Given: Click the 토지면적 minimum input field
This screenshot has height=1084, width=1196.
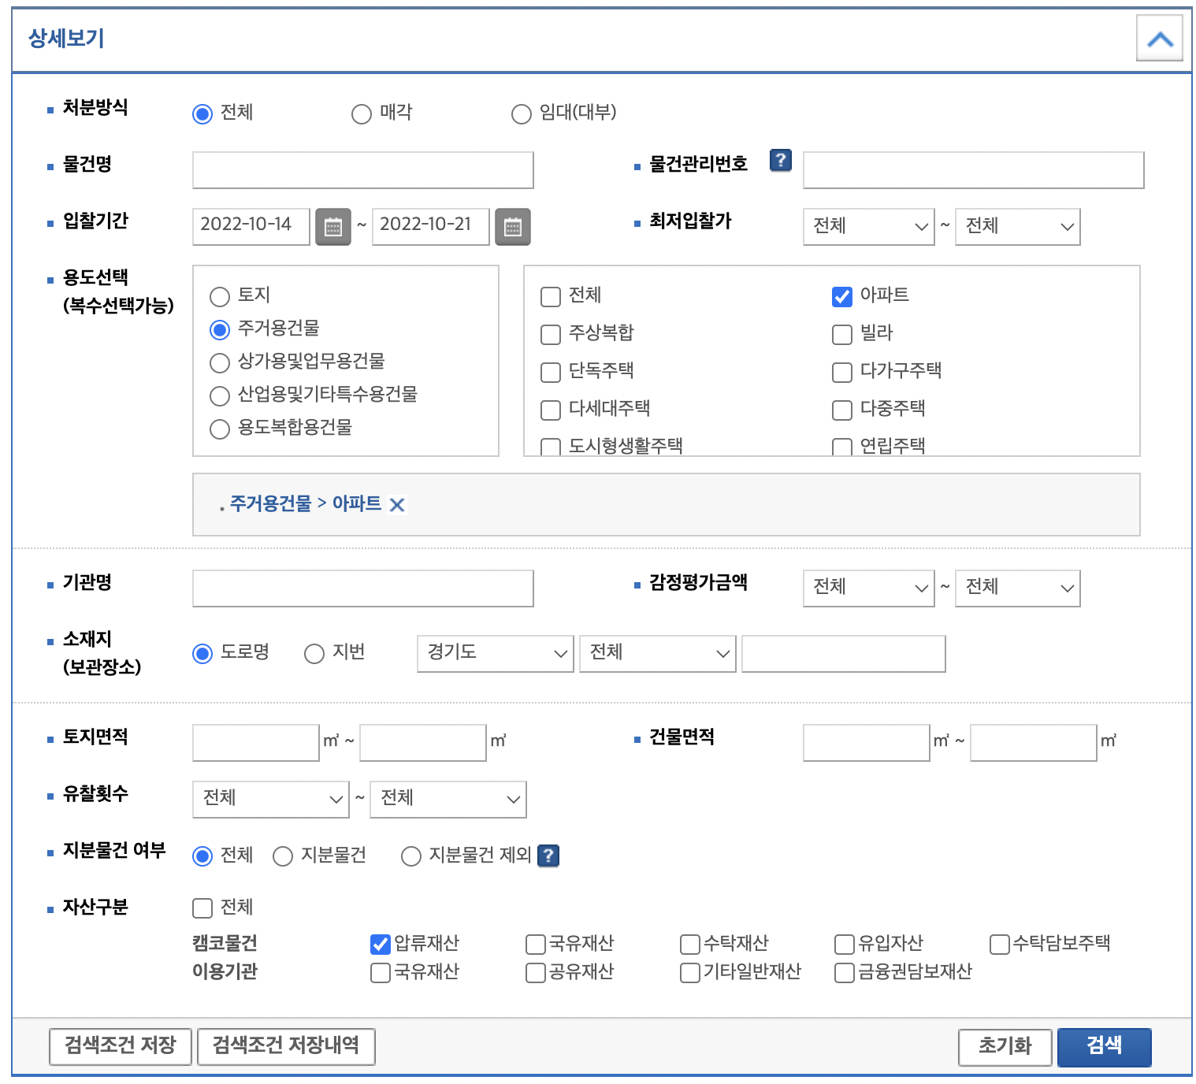Looking at the screenshot, I should point(256,743).
